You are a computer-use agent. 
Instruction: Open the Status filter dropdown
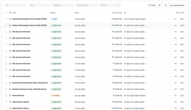pos(110,5)
